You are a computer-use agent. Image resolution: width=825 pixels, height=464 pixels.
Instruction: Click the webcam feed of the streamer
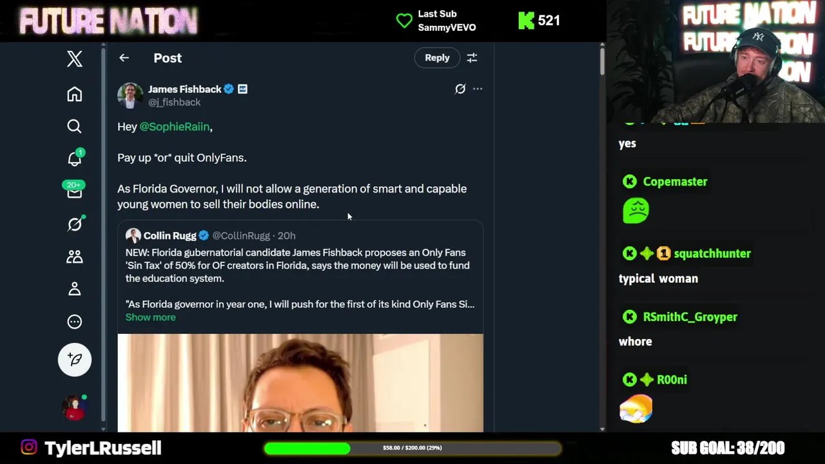(x=715, y=61)
